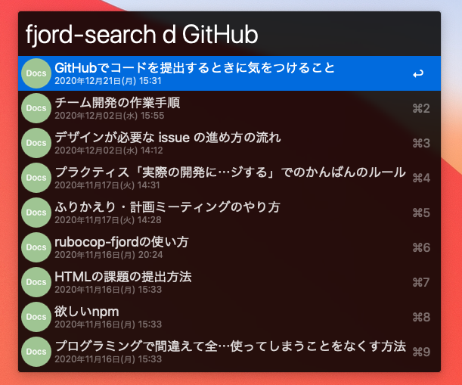Click Docs icon beside 'GitHubでコードを提出するときに気をつけること'
The width and height of the screenshot is (462, 385).
[x=36, y=73]
